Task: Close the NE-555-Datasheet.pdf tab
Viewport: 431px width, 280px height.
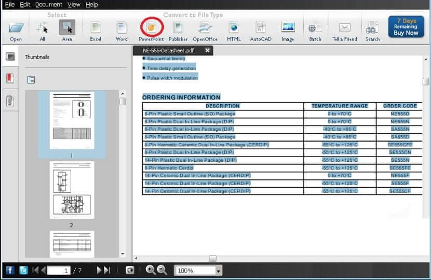Action: (208, 50)
